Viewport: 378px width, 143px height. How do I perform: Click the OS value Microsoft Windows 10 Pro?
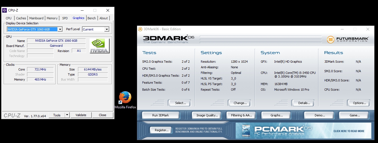(x=292, y=90)
